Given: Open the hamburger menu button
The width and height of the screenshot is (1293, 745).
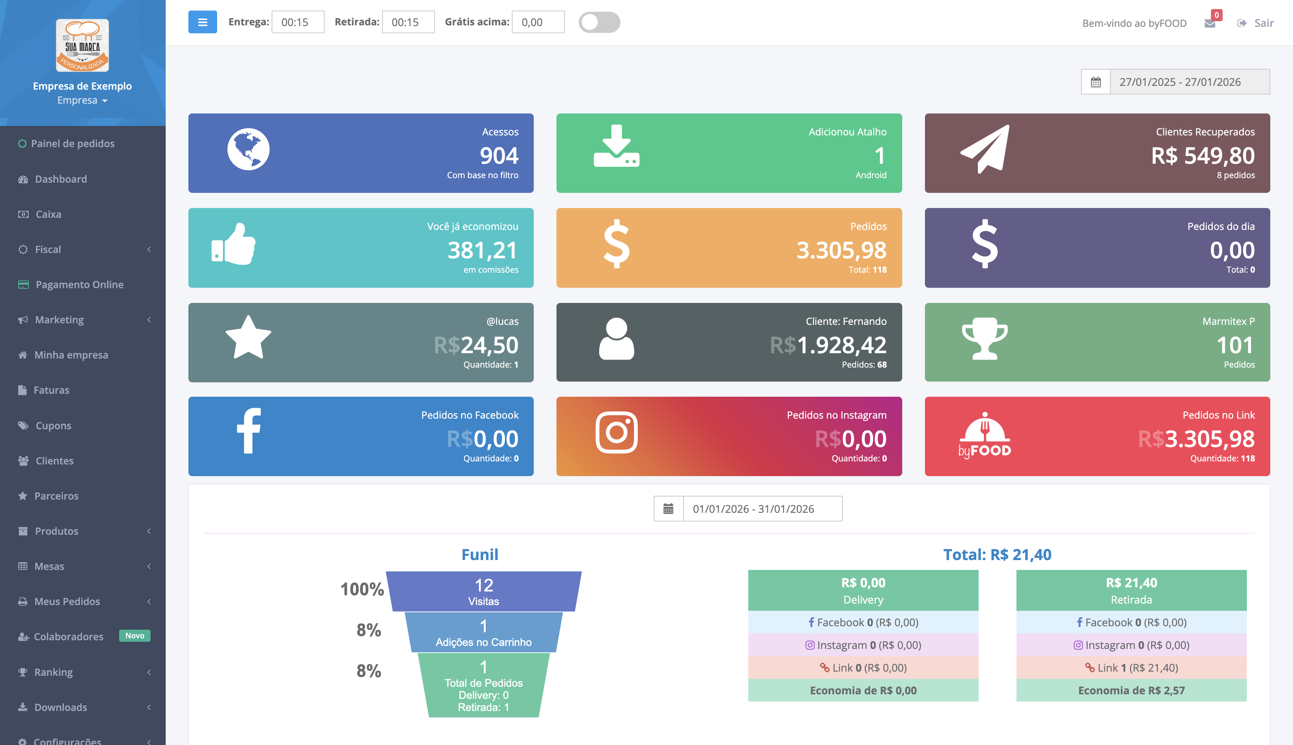Looking at the screenshot, I should (202, 22).
